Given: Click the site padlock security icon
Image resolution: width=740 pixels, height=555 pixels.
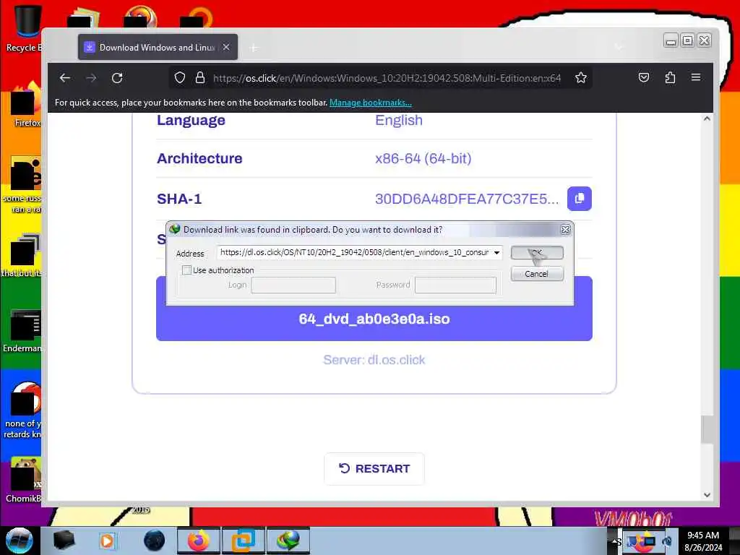Looking at the screenshot, I should pos(200,78).
